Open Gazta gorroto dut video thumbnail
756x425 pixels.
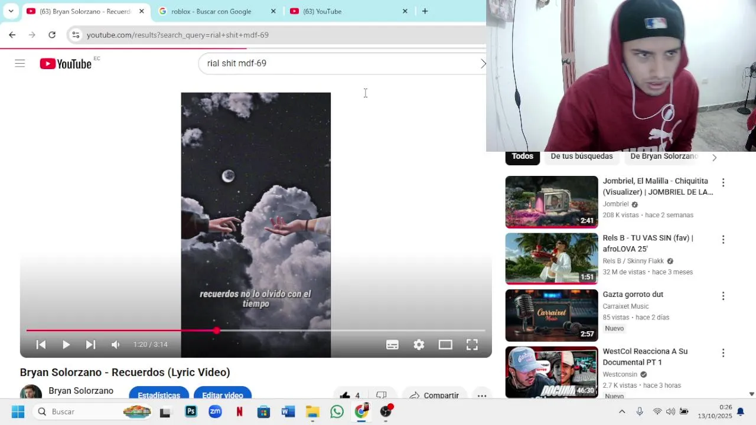[x=552, y=315]
